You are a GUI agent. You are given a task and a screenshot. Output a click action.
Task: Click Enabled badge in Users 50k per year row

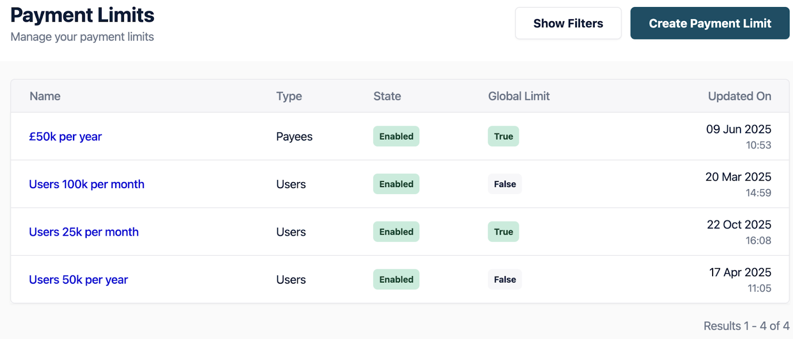(x=396, y=280)
